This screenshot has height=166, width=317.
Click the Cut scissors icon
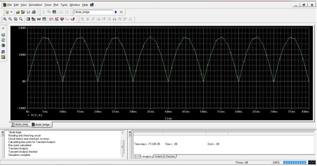click(x=44, y=12)
